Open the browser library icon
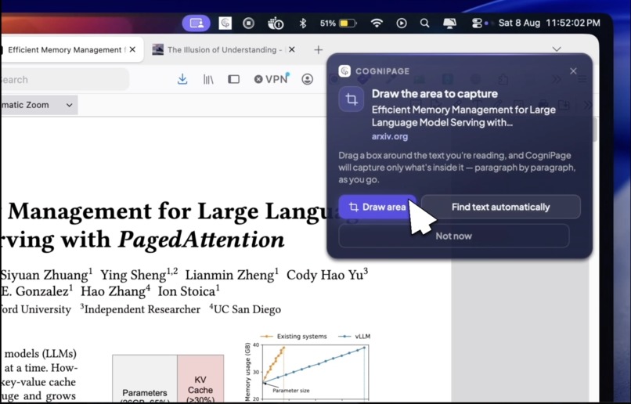The height and width of the screenshot is (404, 631). [x=208, y=79]
